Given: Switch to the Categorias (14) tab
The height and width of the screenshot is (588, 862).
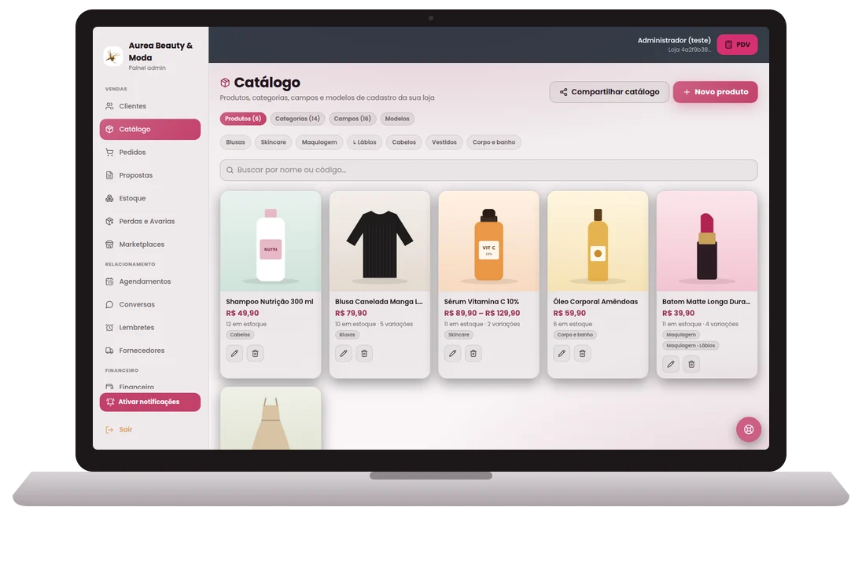Looking at the screenshot, I should (x=297, y=119).
